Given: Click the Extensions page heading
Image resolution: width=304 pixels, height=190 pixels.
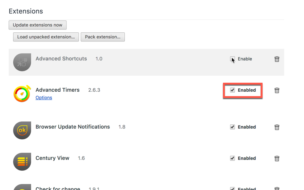Looking at the screenshot, I should pyautogui.click(x=26, y=11).
